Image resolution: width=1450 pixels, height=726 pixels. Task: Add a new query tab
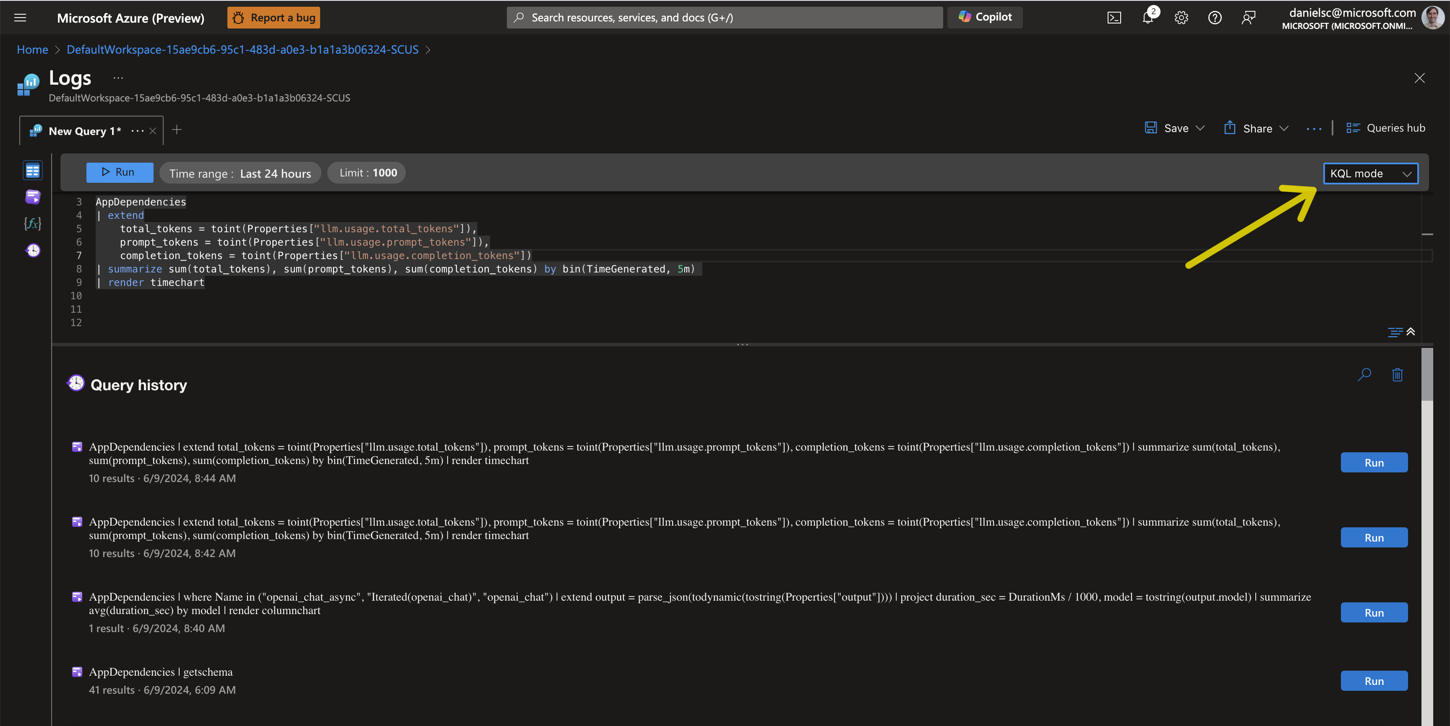click(x=177, y=130)
